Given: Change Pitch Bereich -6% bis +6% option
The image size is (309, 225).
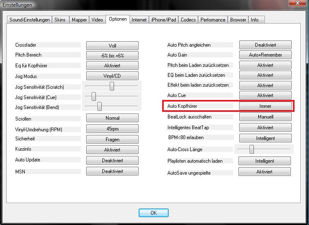Looking at the screenshot, I should [x=112, y=56].
